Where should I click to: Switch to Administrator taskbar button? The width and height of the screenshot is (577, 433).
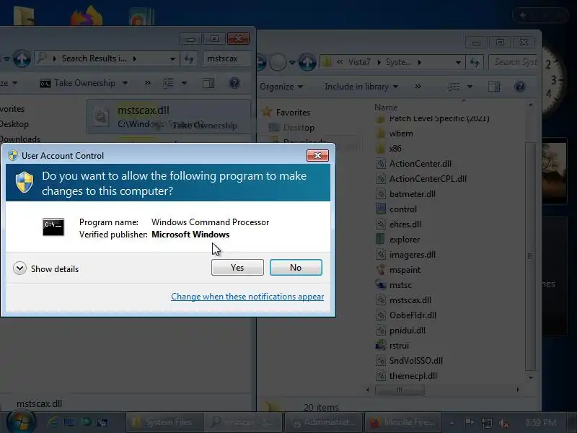click(x=323, y=422)
